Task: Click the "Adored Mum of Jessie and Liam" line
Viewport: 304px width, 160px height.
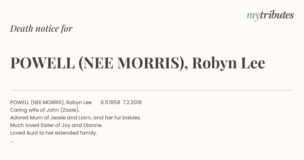Action: (x=75, y=118)
